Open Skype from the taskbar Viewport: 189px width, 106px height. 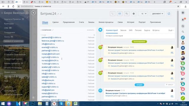[61, 104]
